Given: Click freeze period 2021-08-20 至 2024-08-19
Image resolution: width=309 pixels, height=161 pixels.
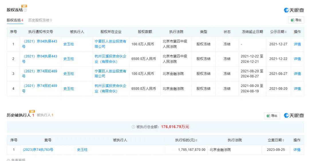Looking at the screenshot, I should coord(252,88).
